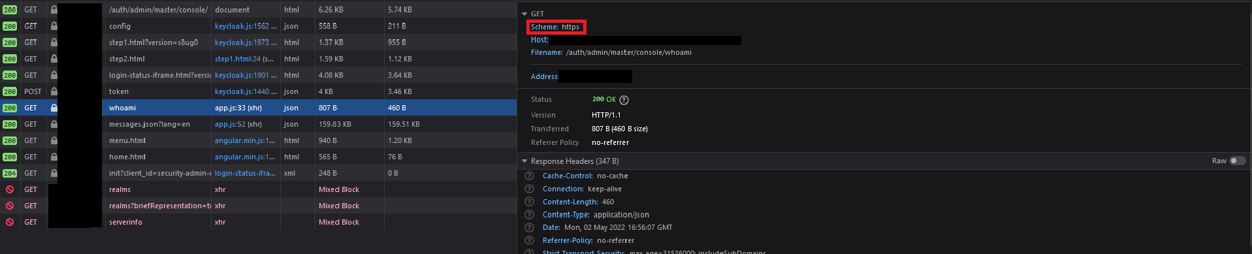Click the blocked icon on the realms row
This screenshot has height=254, width=1252.
tap(10, 189)
